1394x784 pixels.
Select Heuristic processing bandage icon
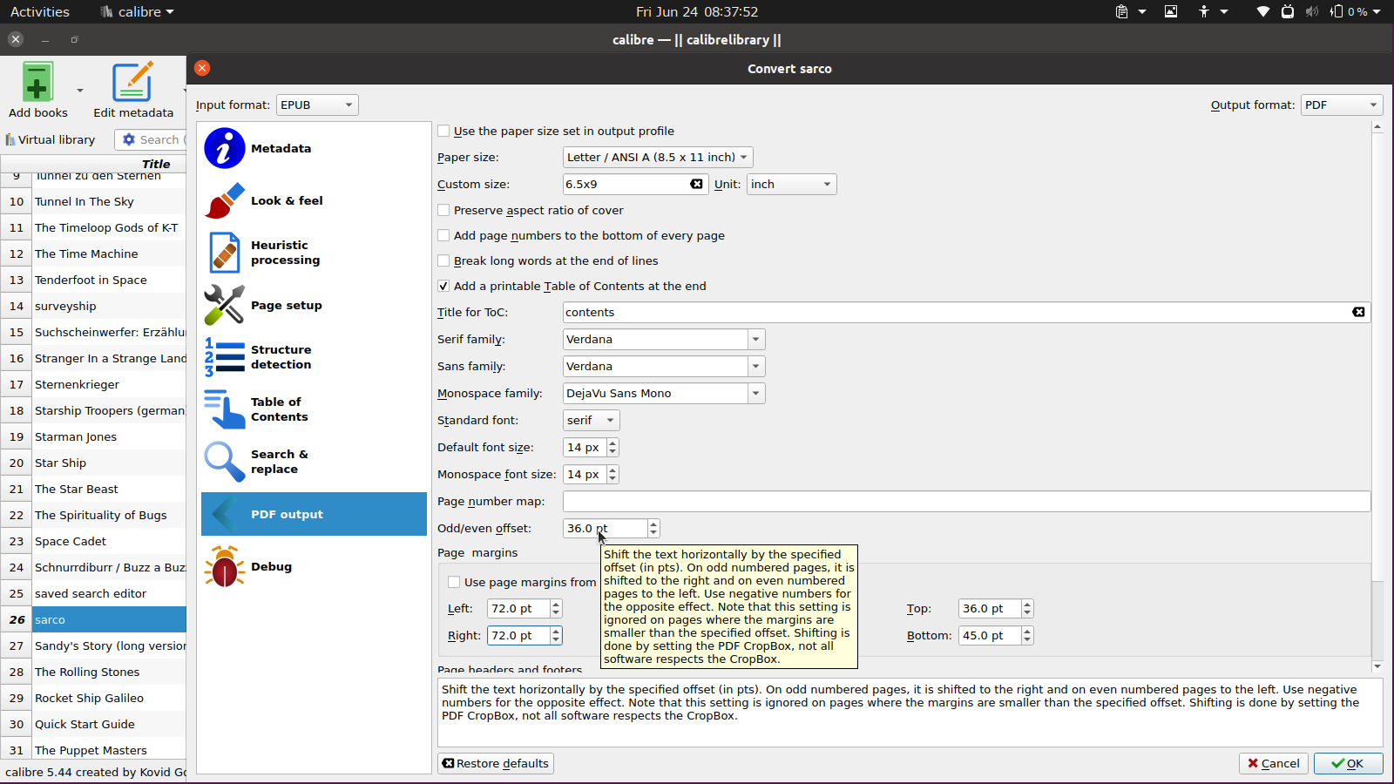pyautogui.click(x=224, y=253)
